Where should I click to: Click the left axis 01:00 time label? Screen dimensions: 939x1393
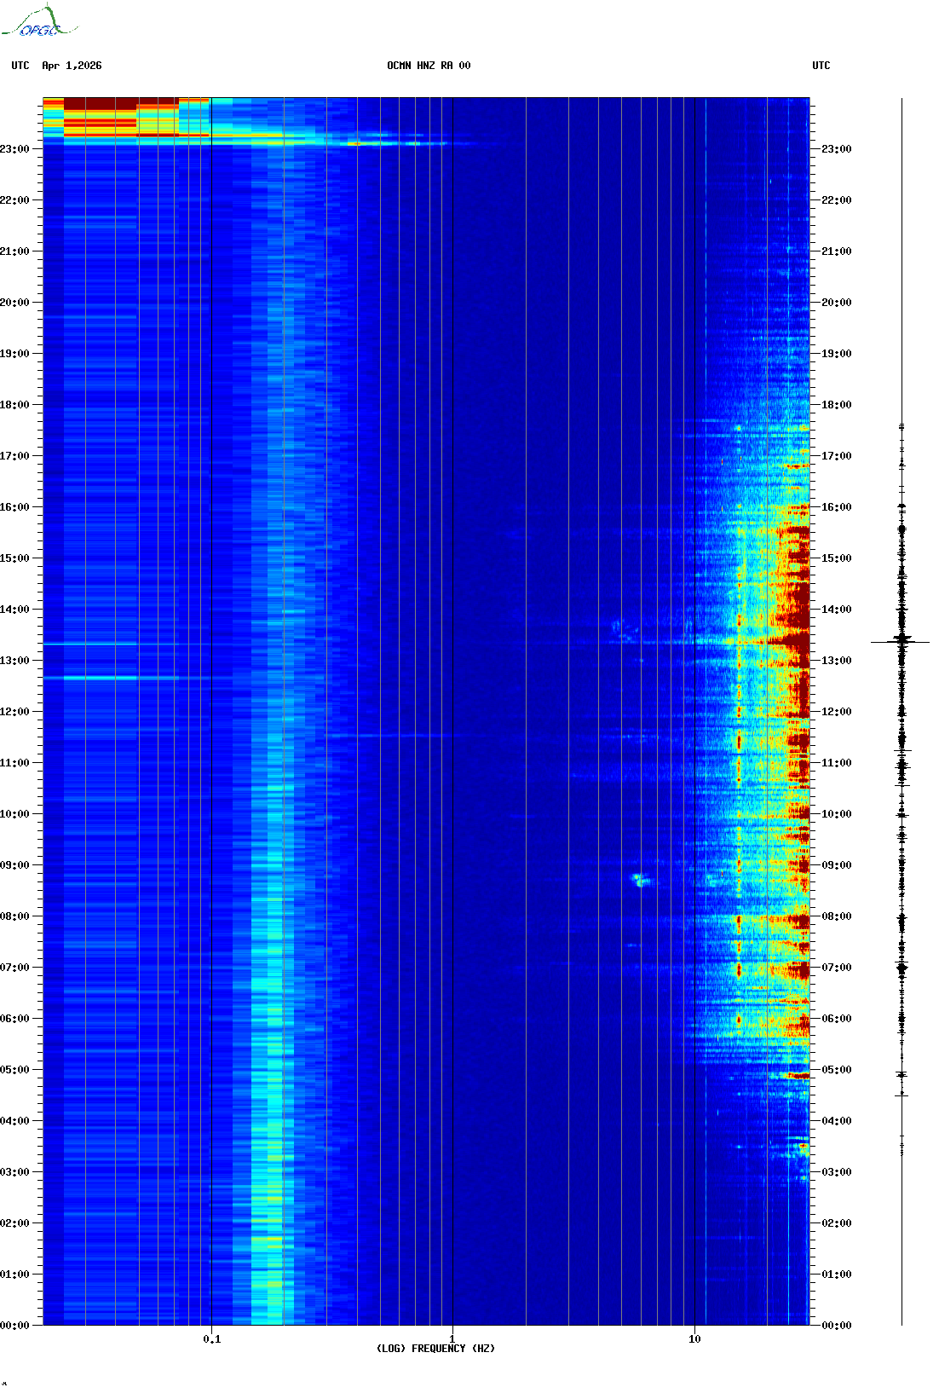[x=14, y=1275]
